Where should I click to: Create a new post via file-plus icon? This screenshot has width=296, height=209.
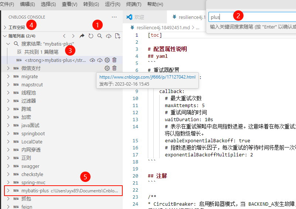[x=118, y=36]
